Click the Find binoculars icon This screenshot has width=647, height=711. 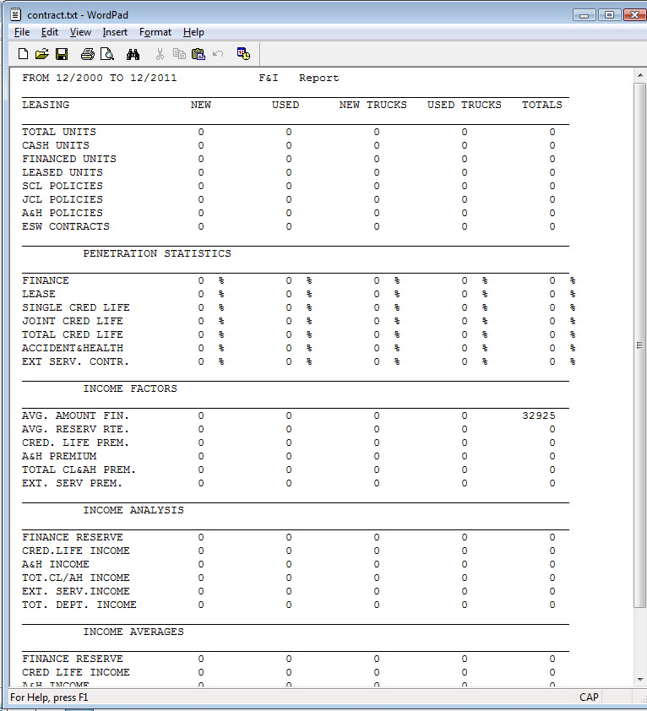133,54
